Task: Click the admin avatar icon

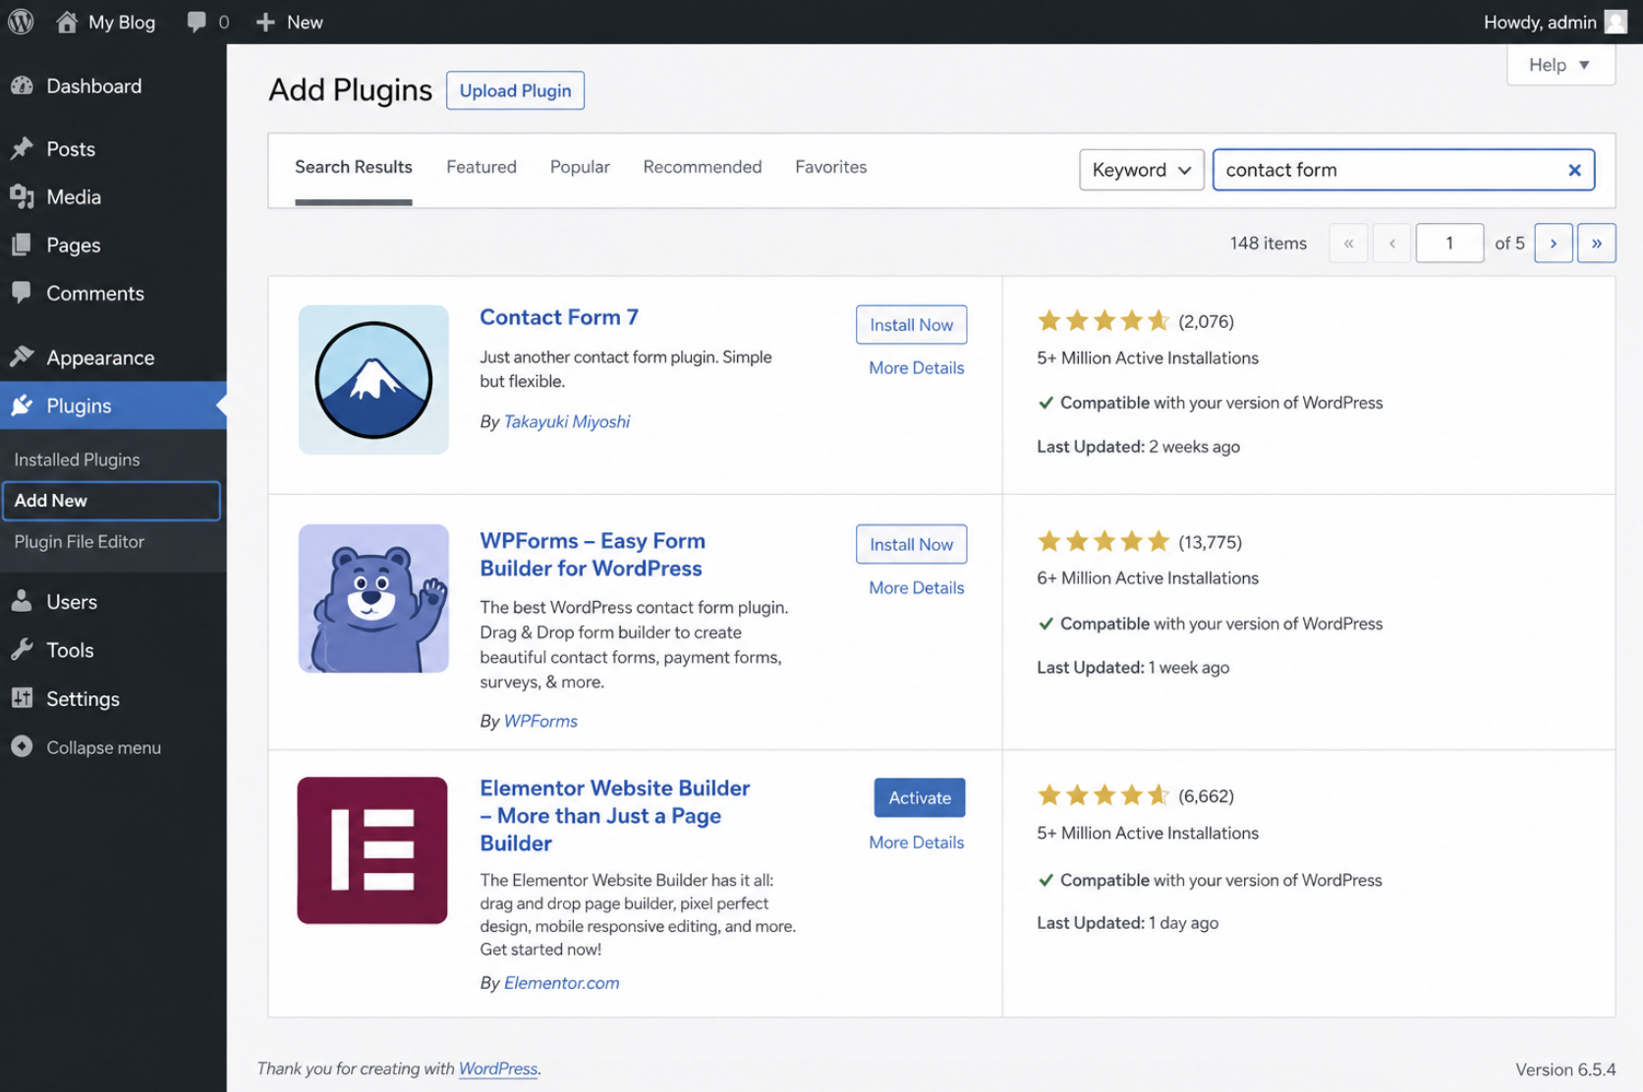Action: [1615, 22]
